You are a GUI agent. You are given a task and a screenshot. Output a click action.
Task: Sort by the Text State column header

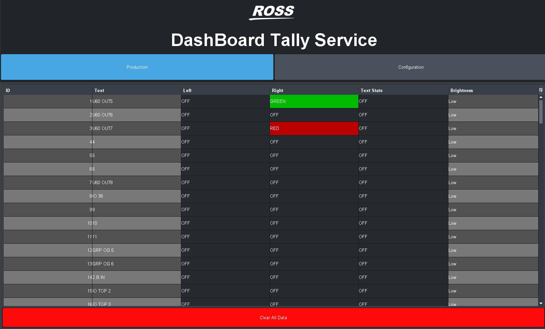[403, 90]
